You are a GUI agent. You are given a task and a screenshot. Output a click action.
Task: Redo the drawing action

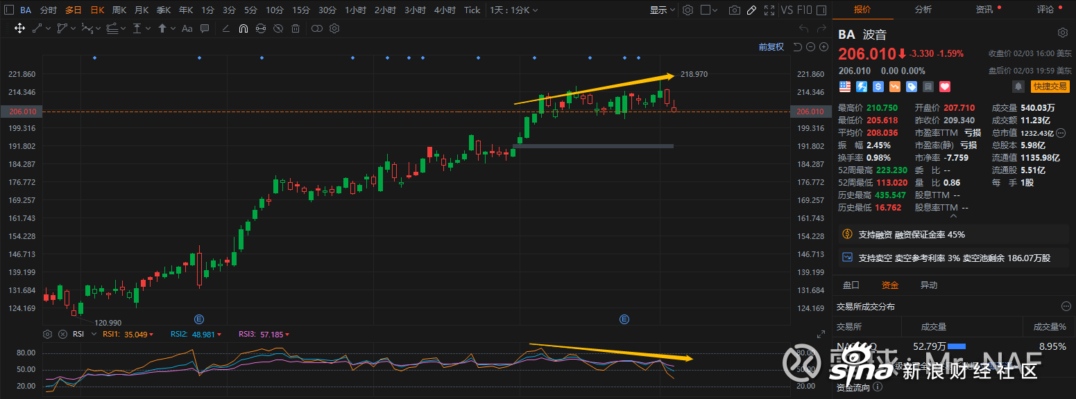[822, 28]
